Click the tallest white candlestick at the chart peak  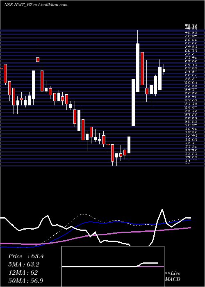[x=138, y=67]
